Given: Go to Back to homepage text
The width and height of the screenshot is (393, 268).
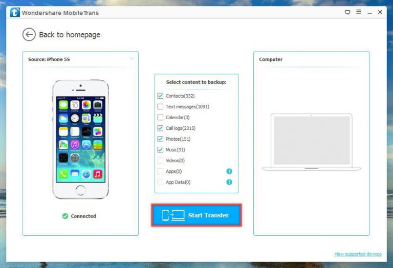Looking at the screenshot, I should 70,35.
